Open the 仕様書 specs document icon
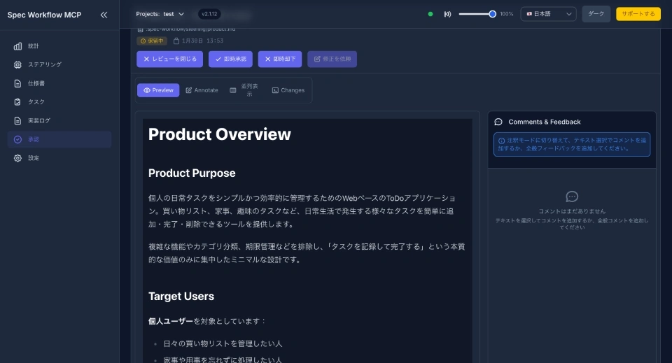Image resolution: width=672 pixels, height=363 pixels. pos(18,83)
